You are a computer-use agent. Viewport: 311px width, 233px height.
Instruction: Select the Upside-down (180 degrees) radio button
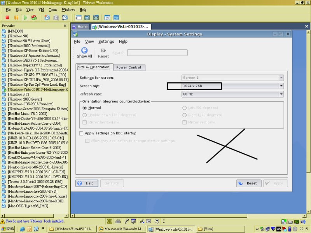(84, 115)
